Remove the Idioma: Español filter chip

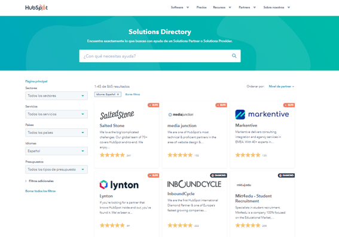[118, 94]
